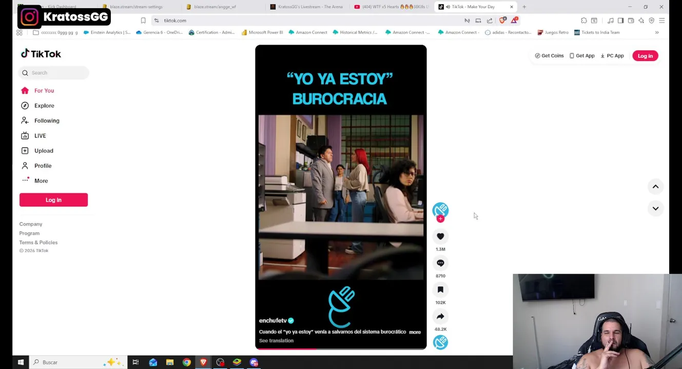Share the video via the arrow icon
The width and height of the screenshot is (682, 369).
pos(440,316)
